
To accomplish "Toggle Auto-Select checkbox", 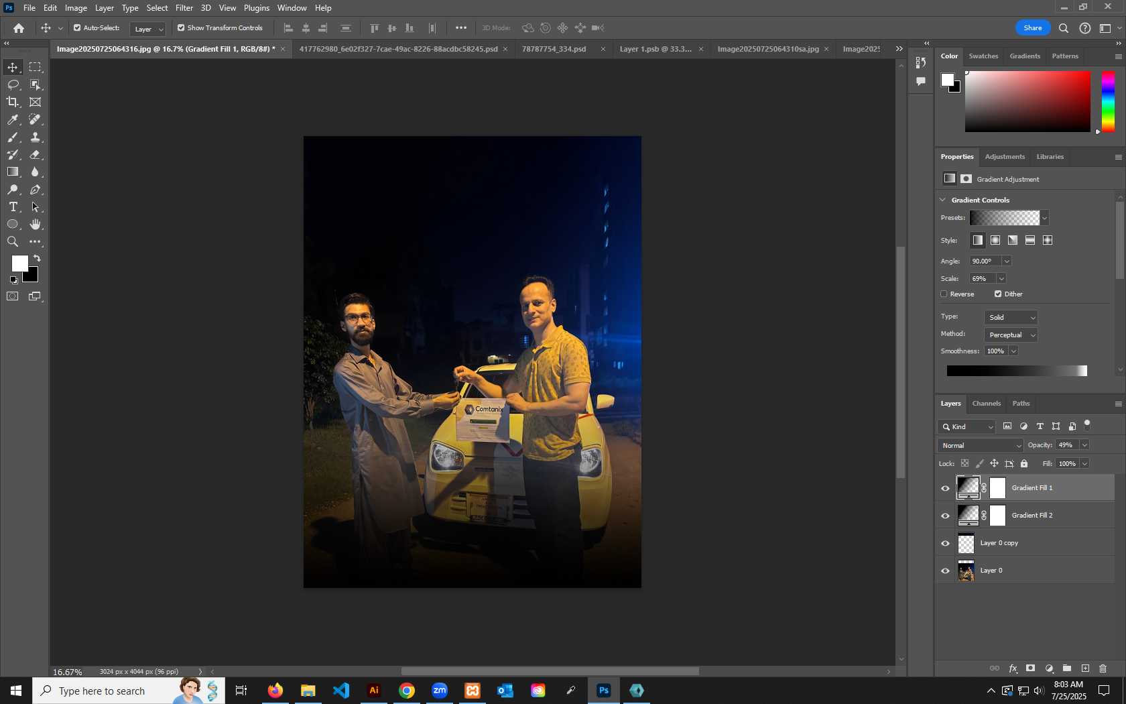I will click(77, 28).
